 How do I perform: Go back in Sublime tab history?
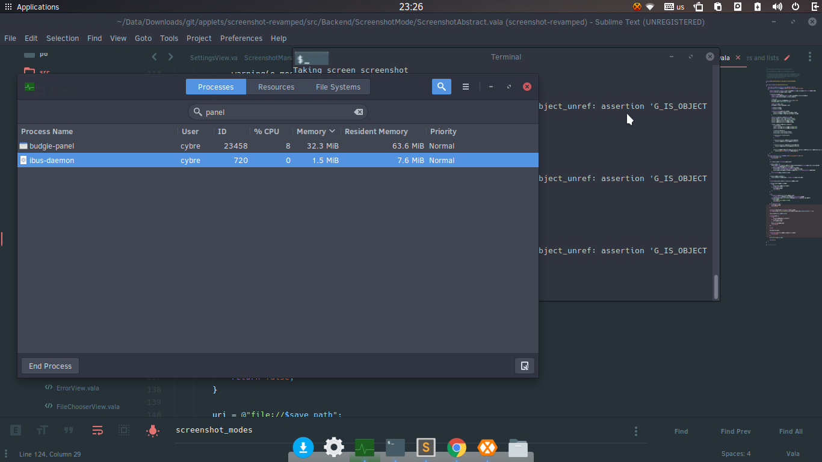(155, 57)
